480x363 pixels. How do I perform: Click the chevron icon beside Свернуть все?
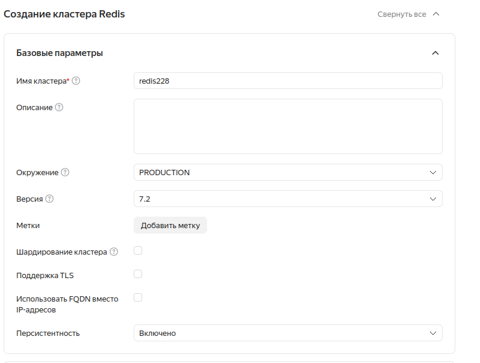pos(436,14)
